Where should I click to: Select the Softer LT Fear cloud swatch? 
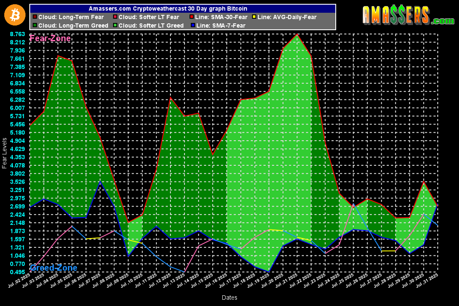tap(115, 17)
